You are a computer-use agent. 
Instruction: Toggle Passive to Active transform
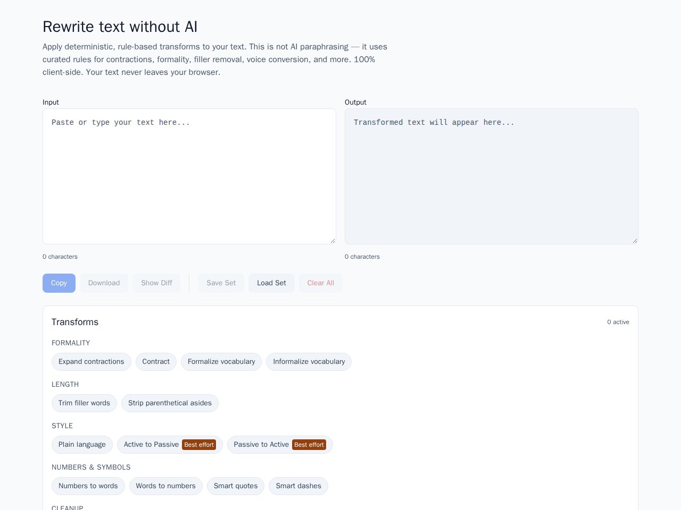[x=280, y=445]
